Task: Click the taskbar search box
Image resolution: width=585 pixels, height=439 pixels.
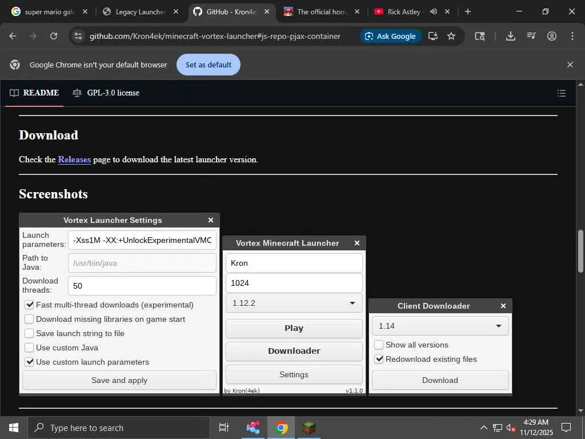Action: point(119,428)
